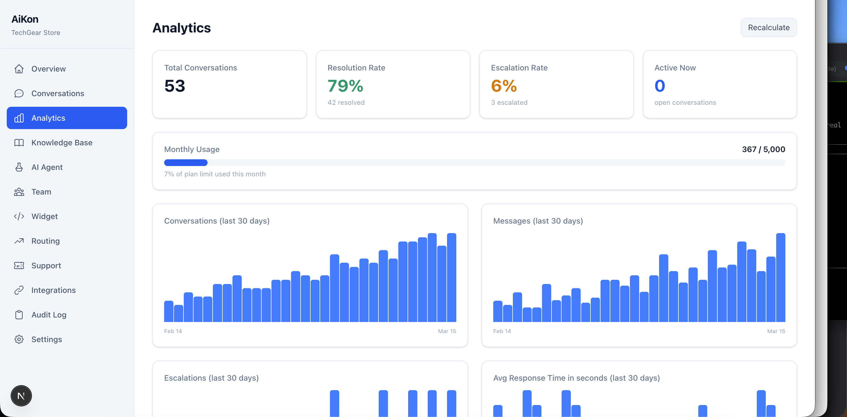
Task: Click the Avg Response Time chart title
Action: click(576, 378)
